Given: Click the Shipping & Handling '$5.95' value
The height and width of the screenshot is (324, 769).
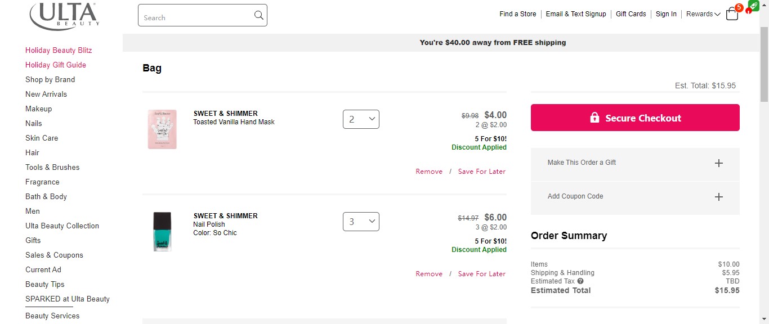Looking at the screenshot, I should click(731, 273).
